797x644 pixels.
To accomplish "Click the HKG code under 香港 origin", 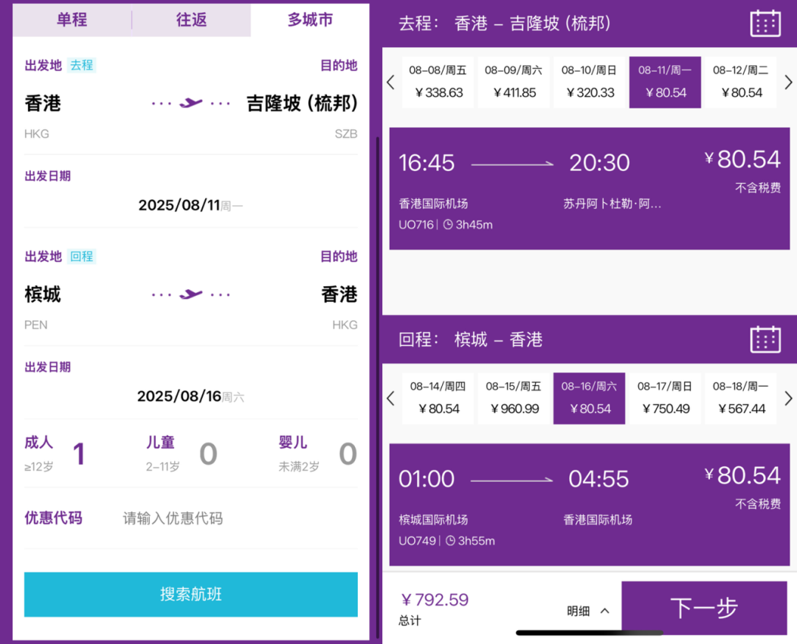I will pyautogui.click(x=37, y=134).
